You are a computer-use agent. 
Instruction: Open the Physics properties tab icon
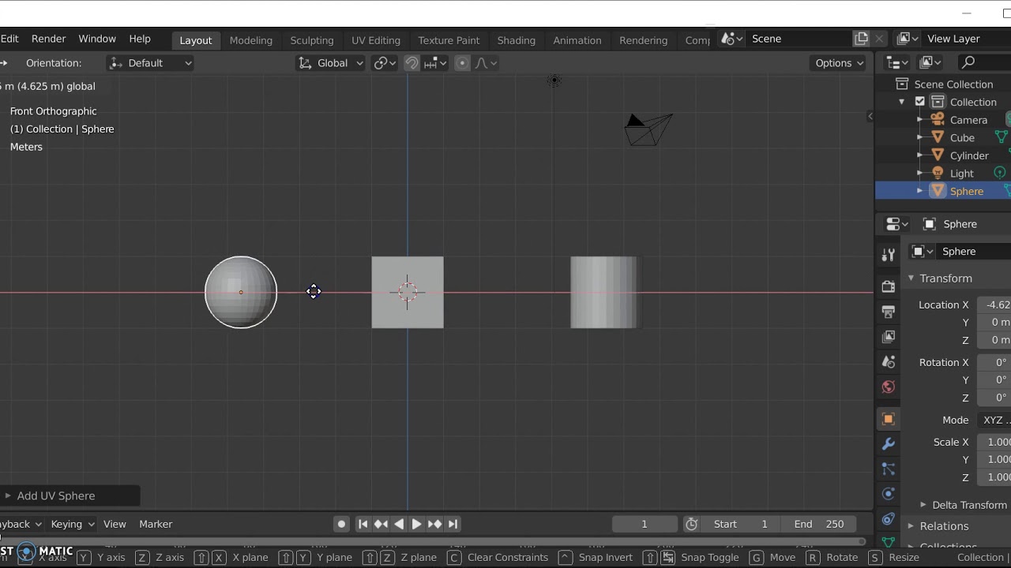[889, 494]
